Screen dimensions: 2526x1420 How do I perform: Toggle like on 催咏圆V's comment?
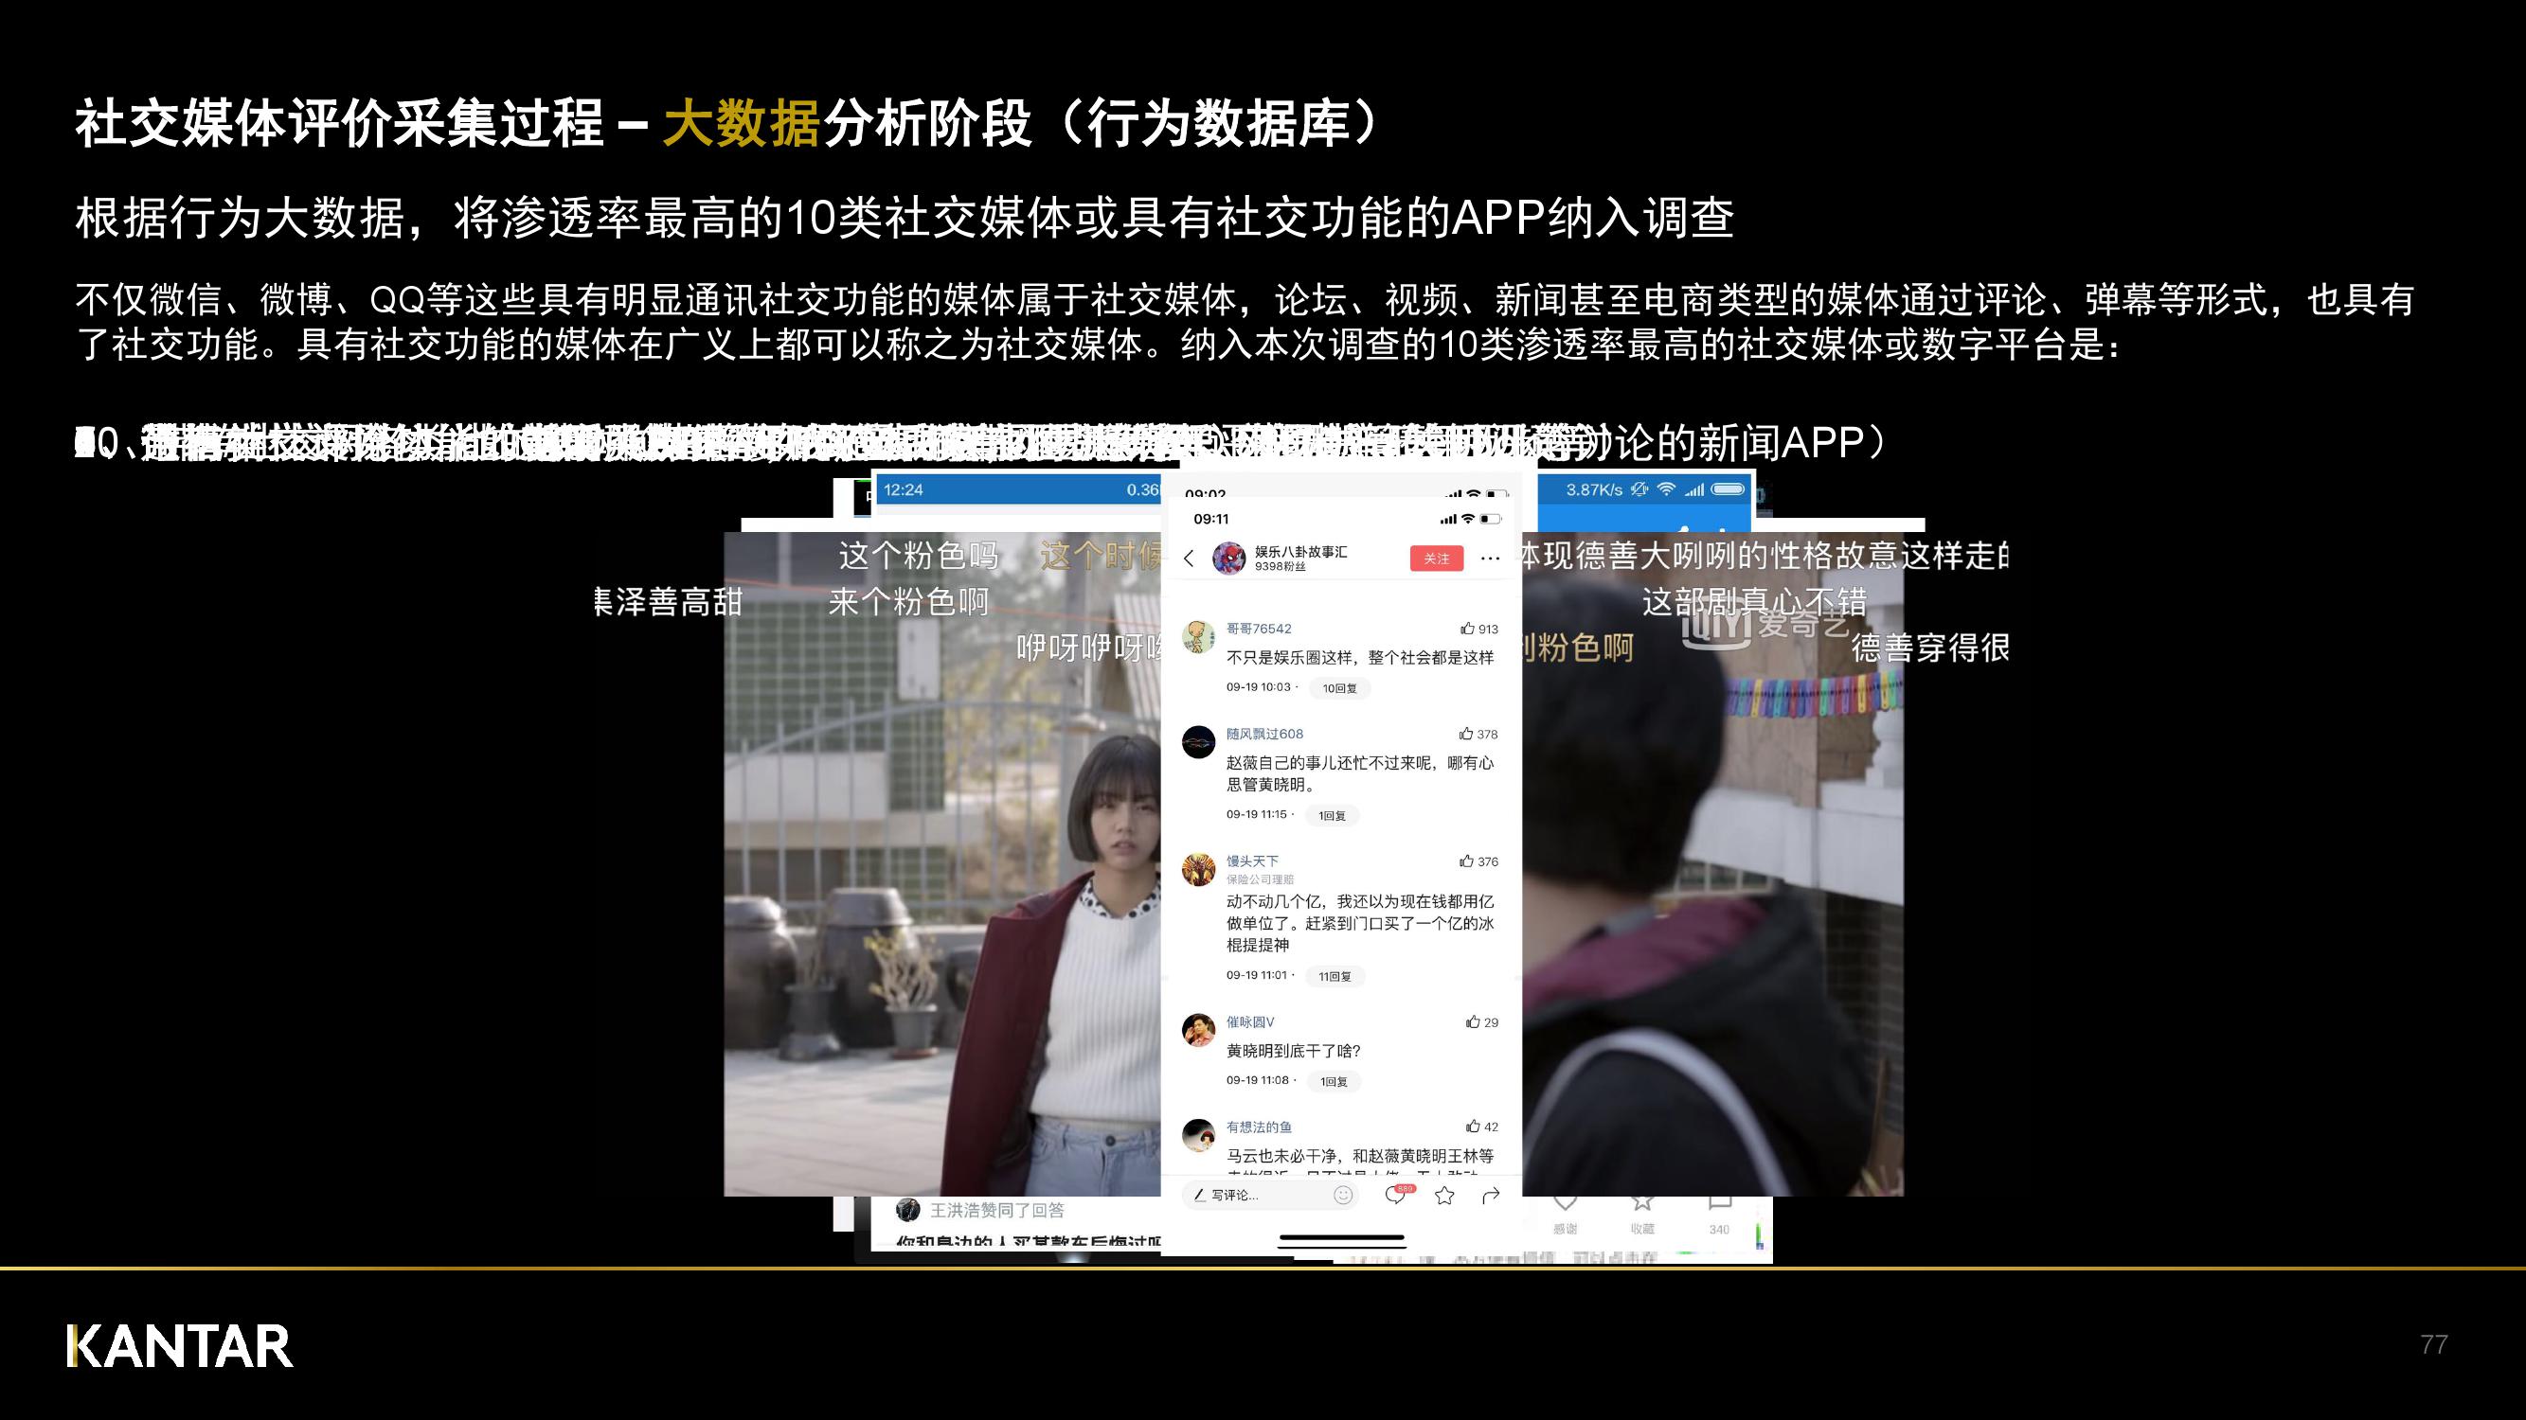(x=1474, y=1021)
